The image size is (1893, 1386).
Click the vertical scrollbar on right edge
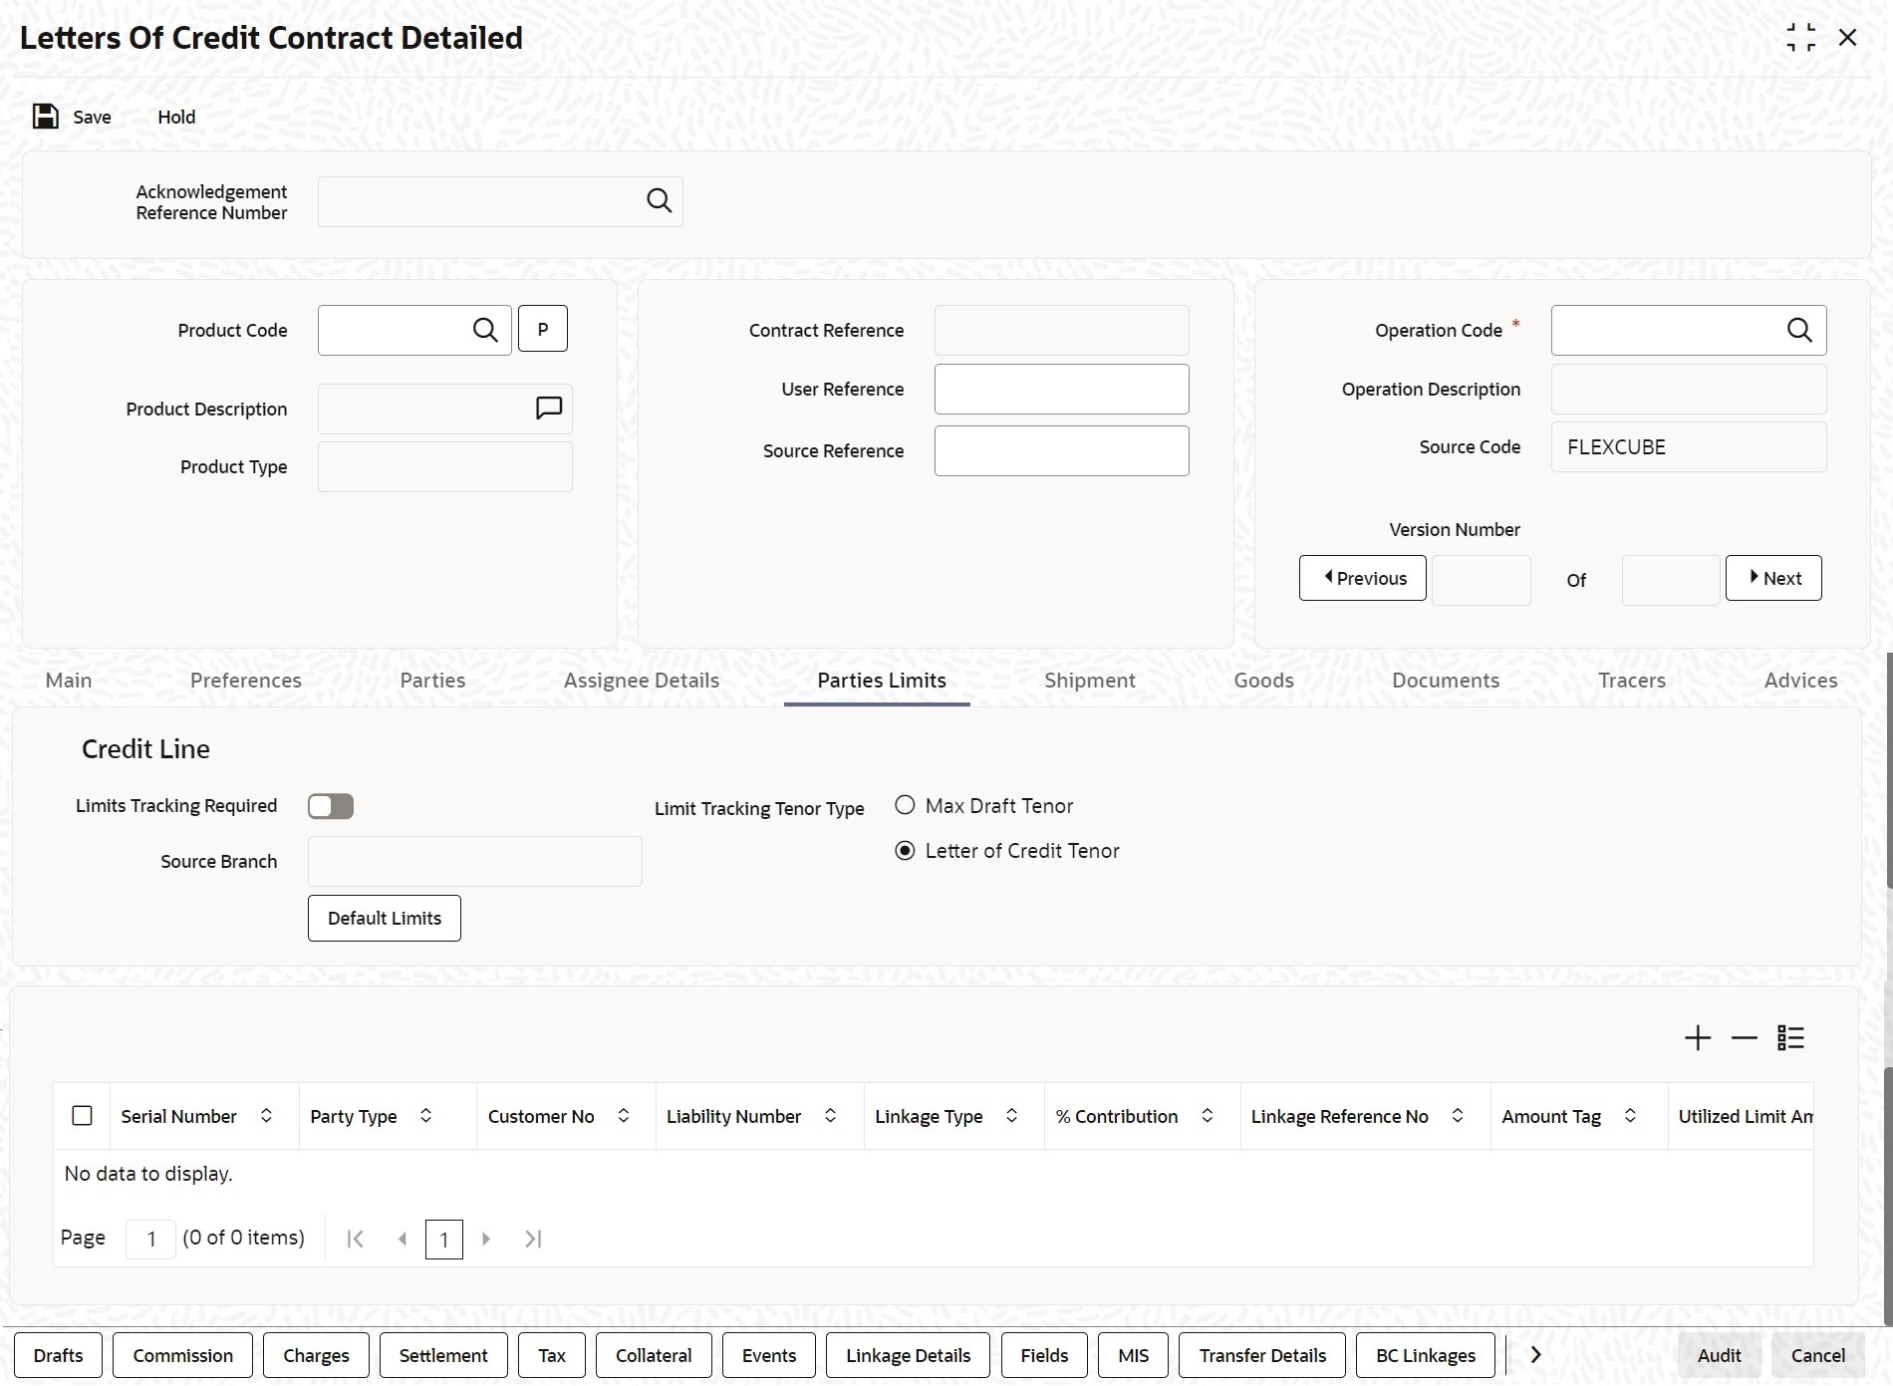point(1888,769)
